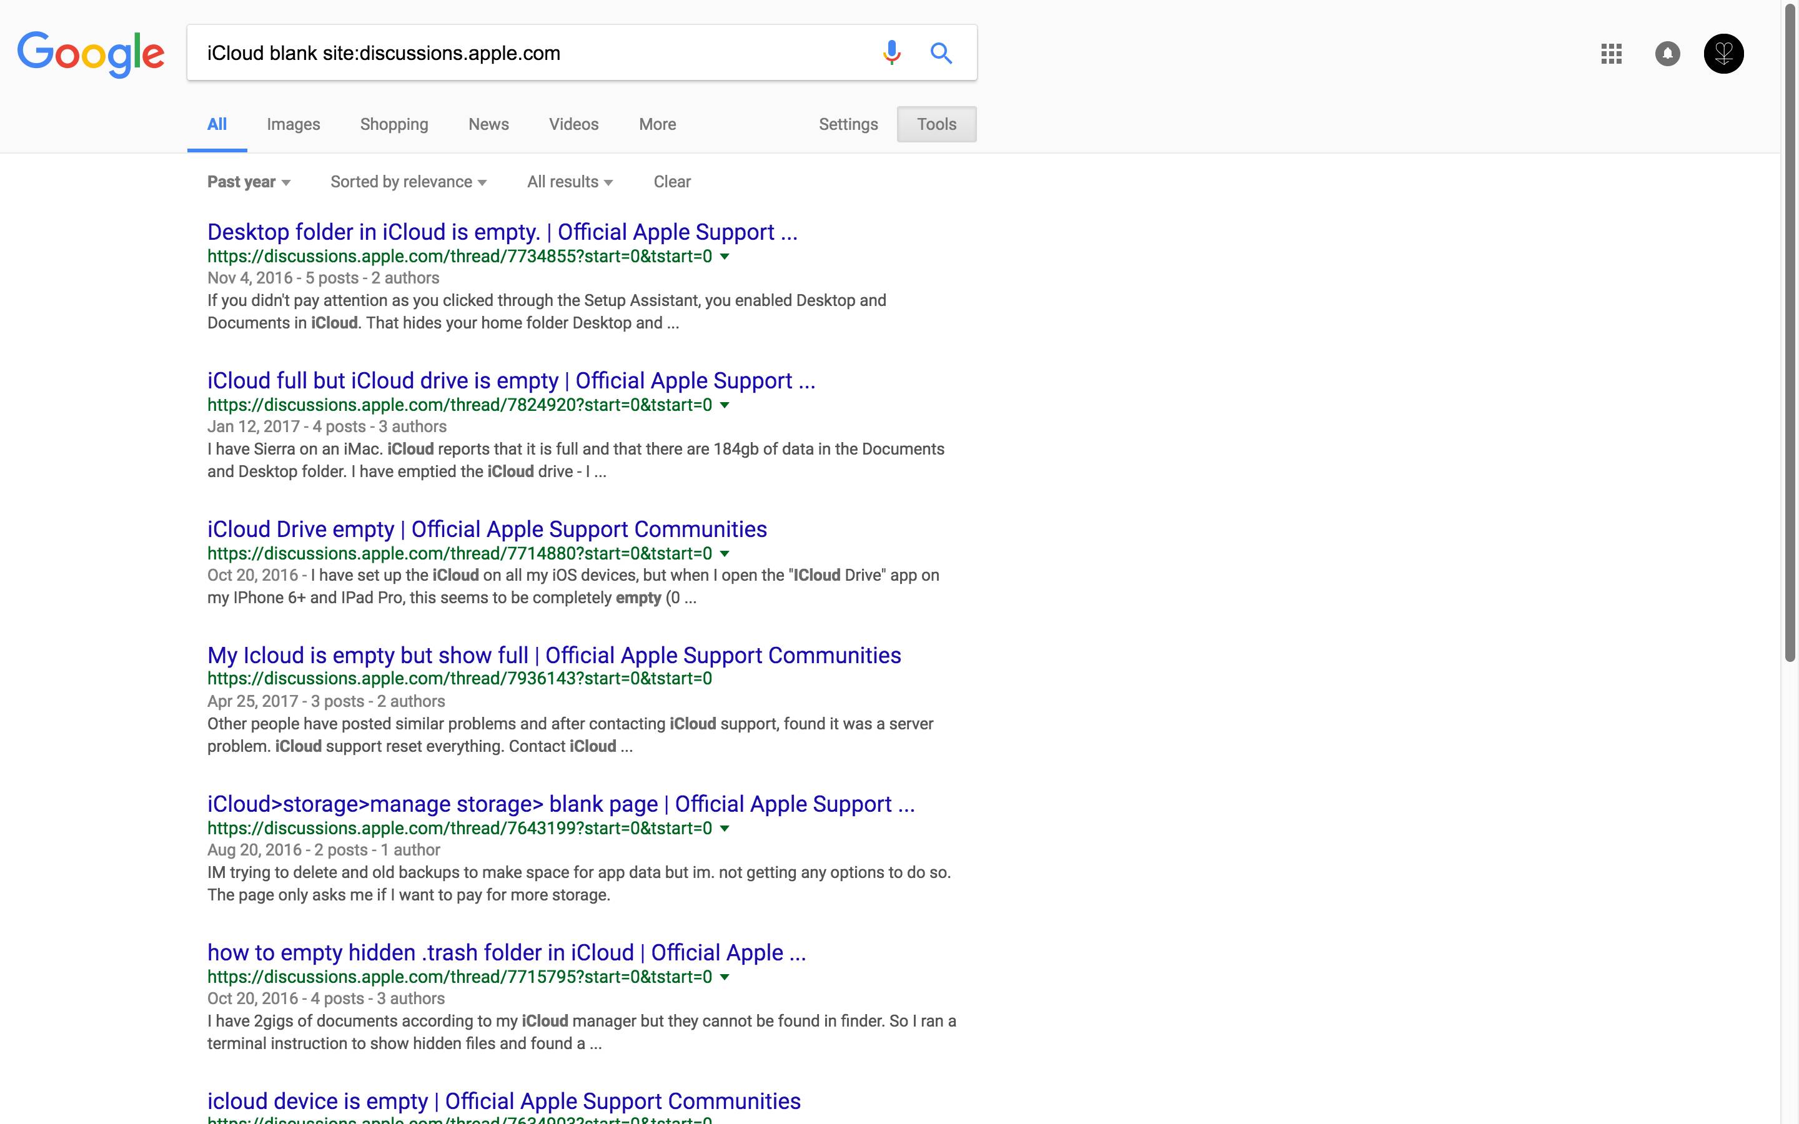
Task: Expand arrow beside thread/7824920 URL
Action: coord(725,405)
